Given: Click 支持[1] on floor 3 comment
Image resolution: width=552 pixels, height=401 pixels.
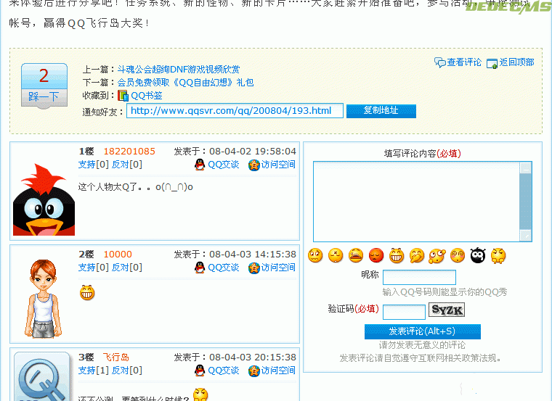Looking at the screenshot, I should pos(93,371).
